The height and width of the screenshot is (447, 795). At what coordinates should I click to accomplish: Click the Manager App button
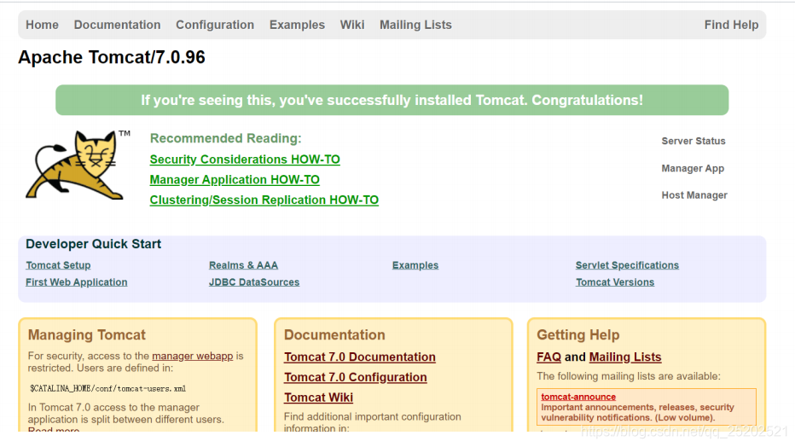693,168
